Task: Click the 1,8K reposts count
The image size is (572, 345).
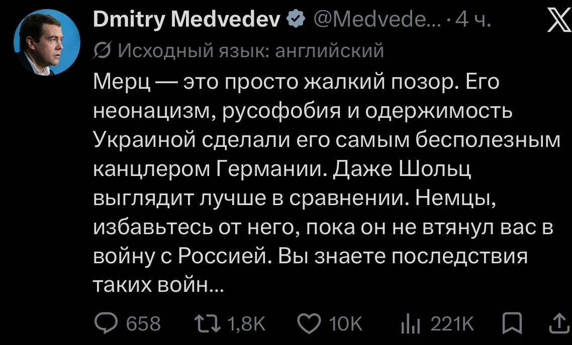Action: pos(246,323)
